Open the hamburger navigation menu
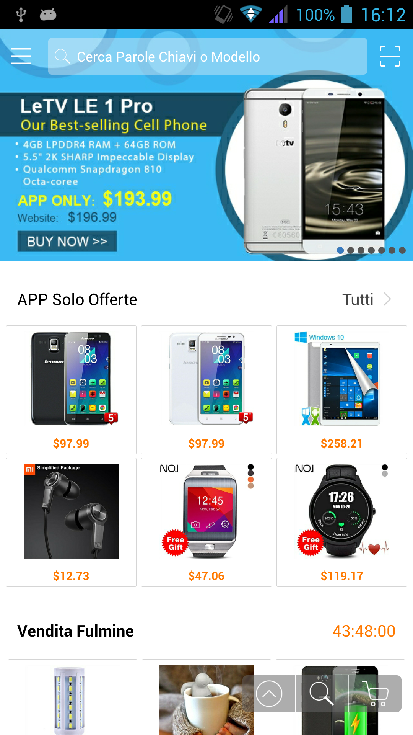 tap(21, 56)
